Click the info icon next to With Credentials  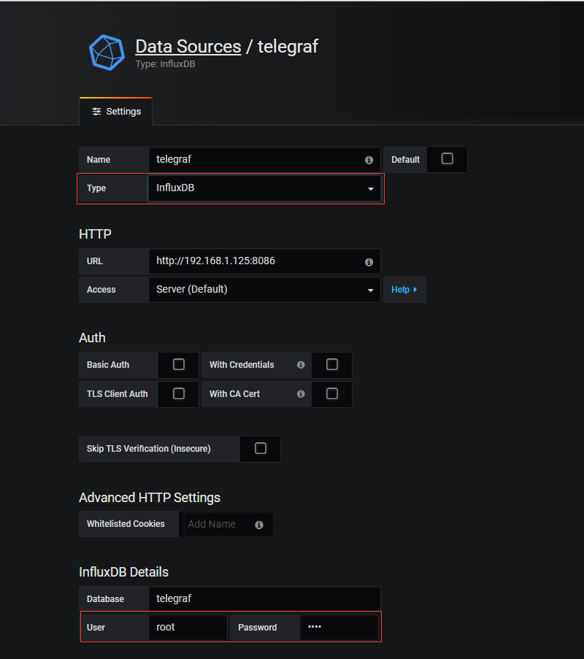pos(300,365)
